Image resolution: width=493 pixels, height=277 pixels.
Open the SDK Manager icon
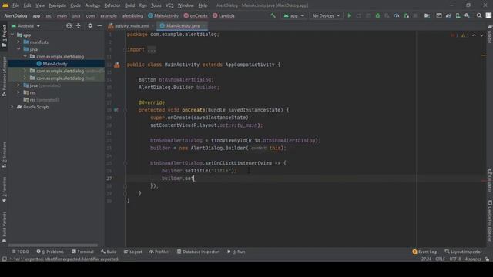[468, 15]
